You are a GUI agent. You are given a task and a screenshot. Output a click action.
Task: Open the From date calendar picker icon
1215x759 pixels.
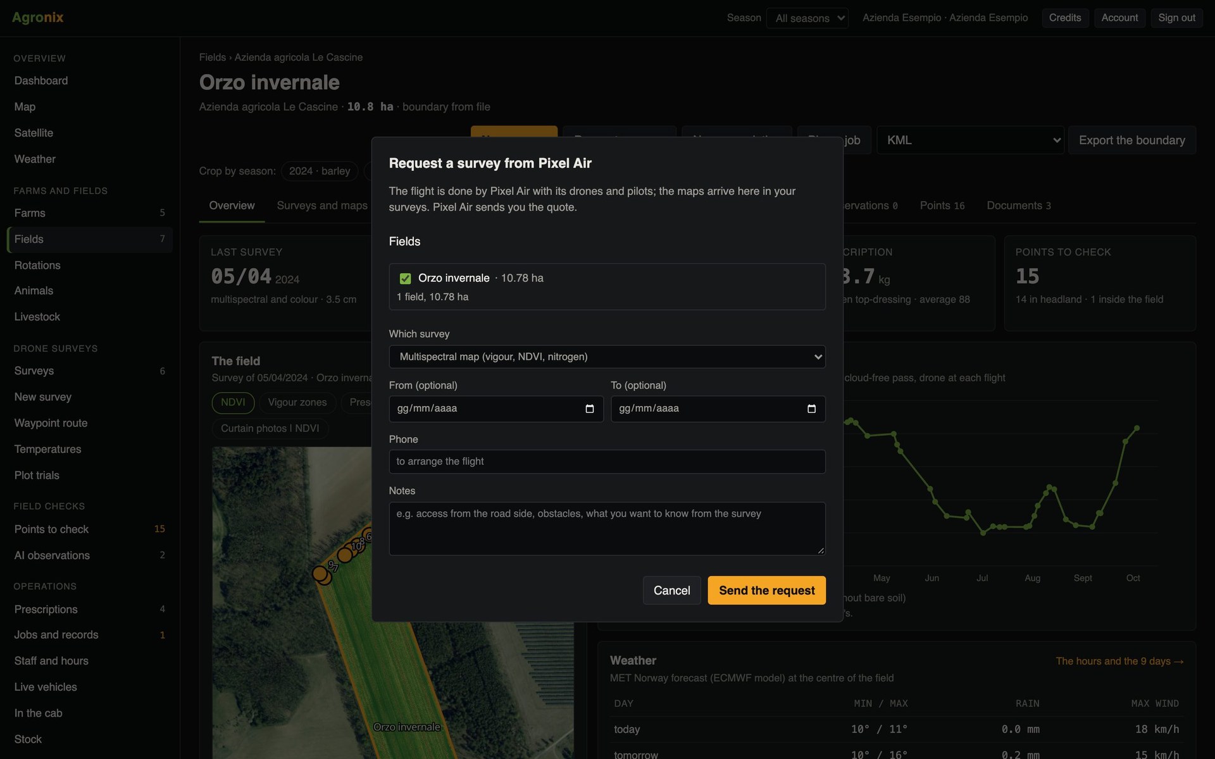point(589,409)
